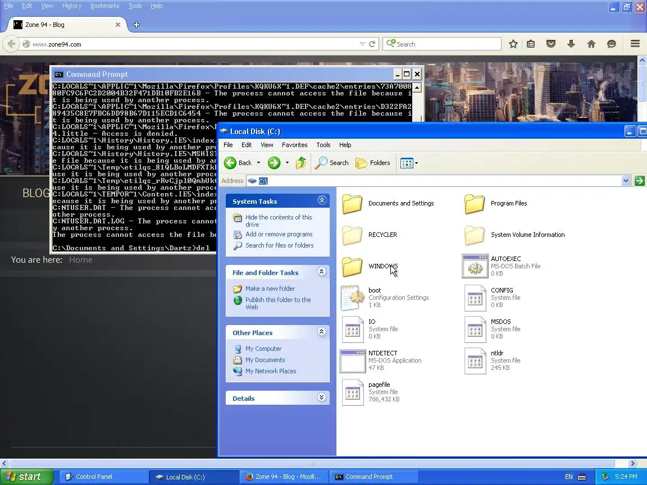The width and height of the screenshot is (647, 485).
Task: Select System Volume Information folder
Action: [x=514, y=235]
